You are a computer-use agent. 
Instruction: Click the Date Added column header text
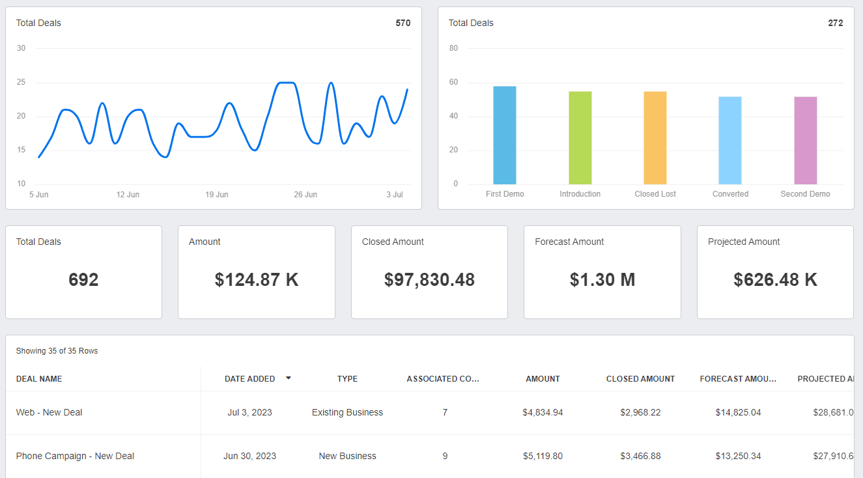click(x=249, y=379)
